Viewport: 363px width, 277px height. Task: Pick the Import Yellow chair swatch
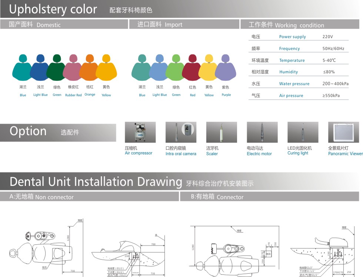[209, 68]
